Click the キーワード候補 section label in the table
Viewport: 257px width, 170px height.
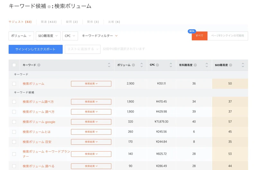[x=24, y=93]
